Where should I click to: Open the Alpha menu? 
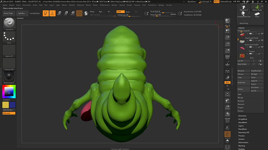(5, 5)
